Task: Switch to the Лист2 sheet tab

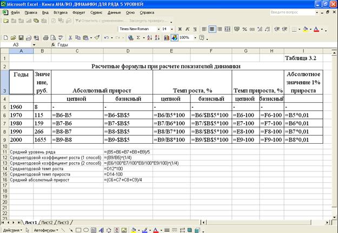Action: pyautogui.click(x=47, y=222)
